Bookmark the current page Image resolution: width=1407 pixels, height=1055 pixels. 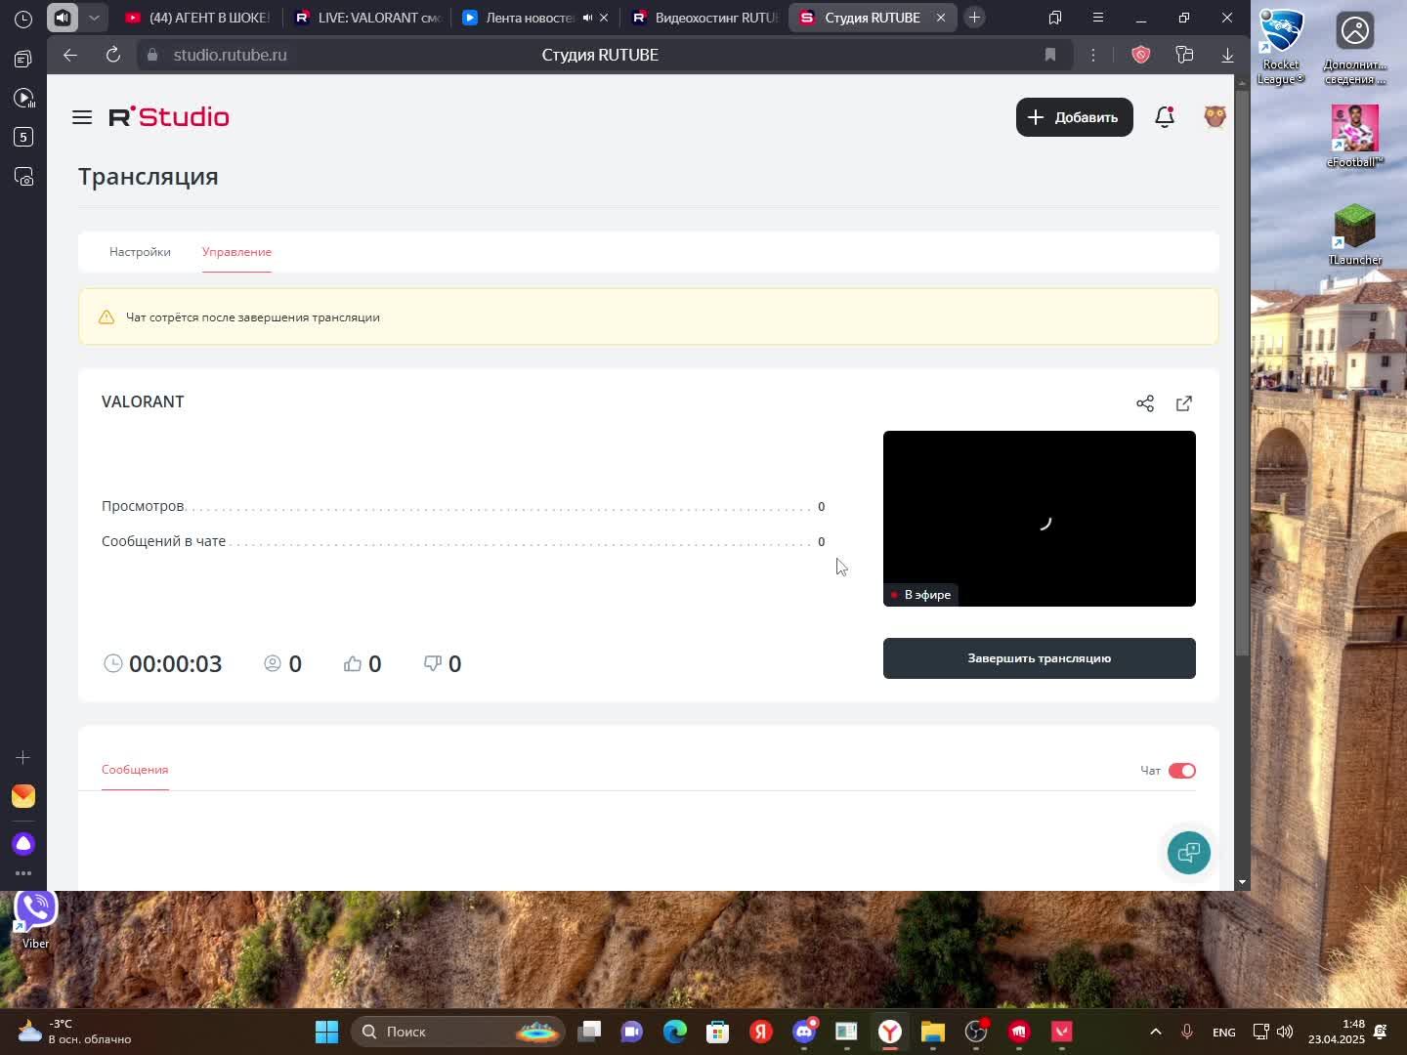point(1050,55)
